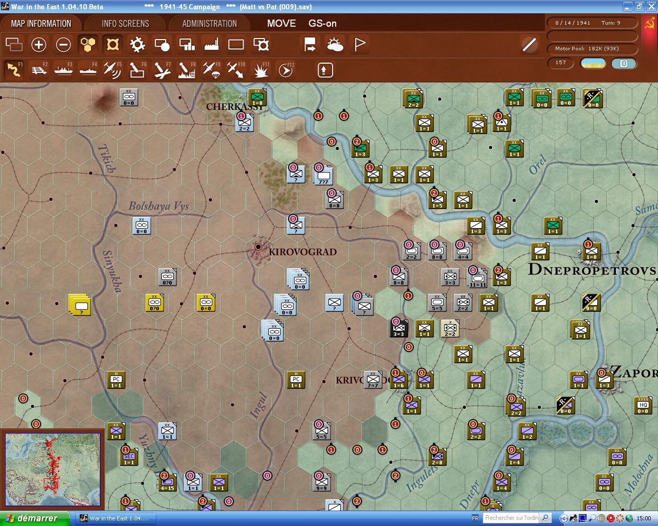Select Naval transport mode (F3) icon
Viewport: 658px width, 526px height.
[x=63, y=70]
